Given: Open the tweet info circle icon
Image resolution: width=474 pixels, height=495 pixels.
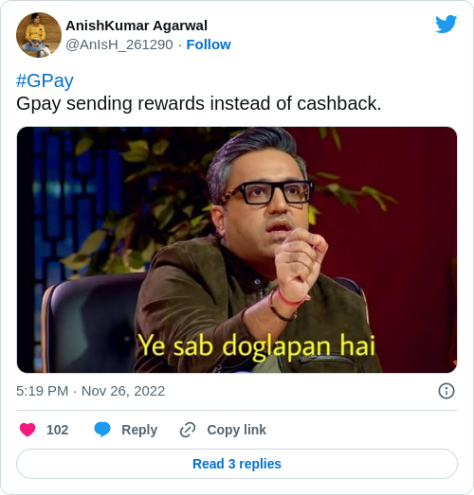Looking at the screenshot, I should pos(447,391).
